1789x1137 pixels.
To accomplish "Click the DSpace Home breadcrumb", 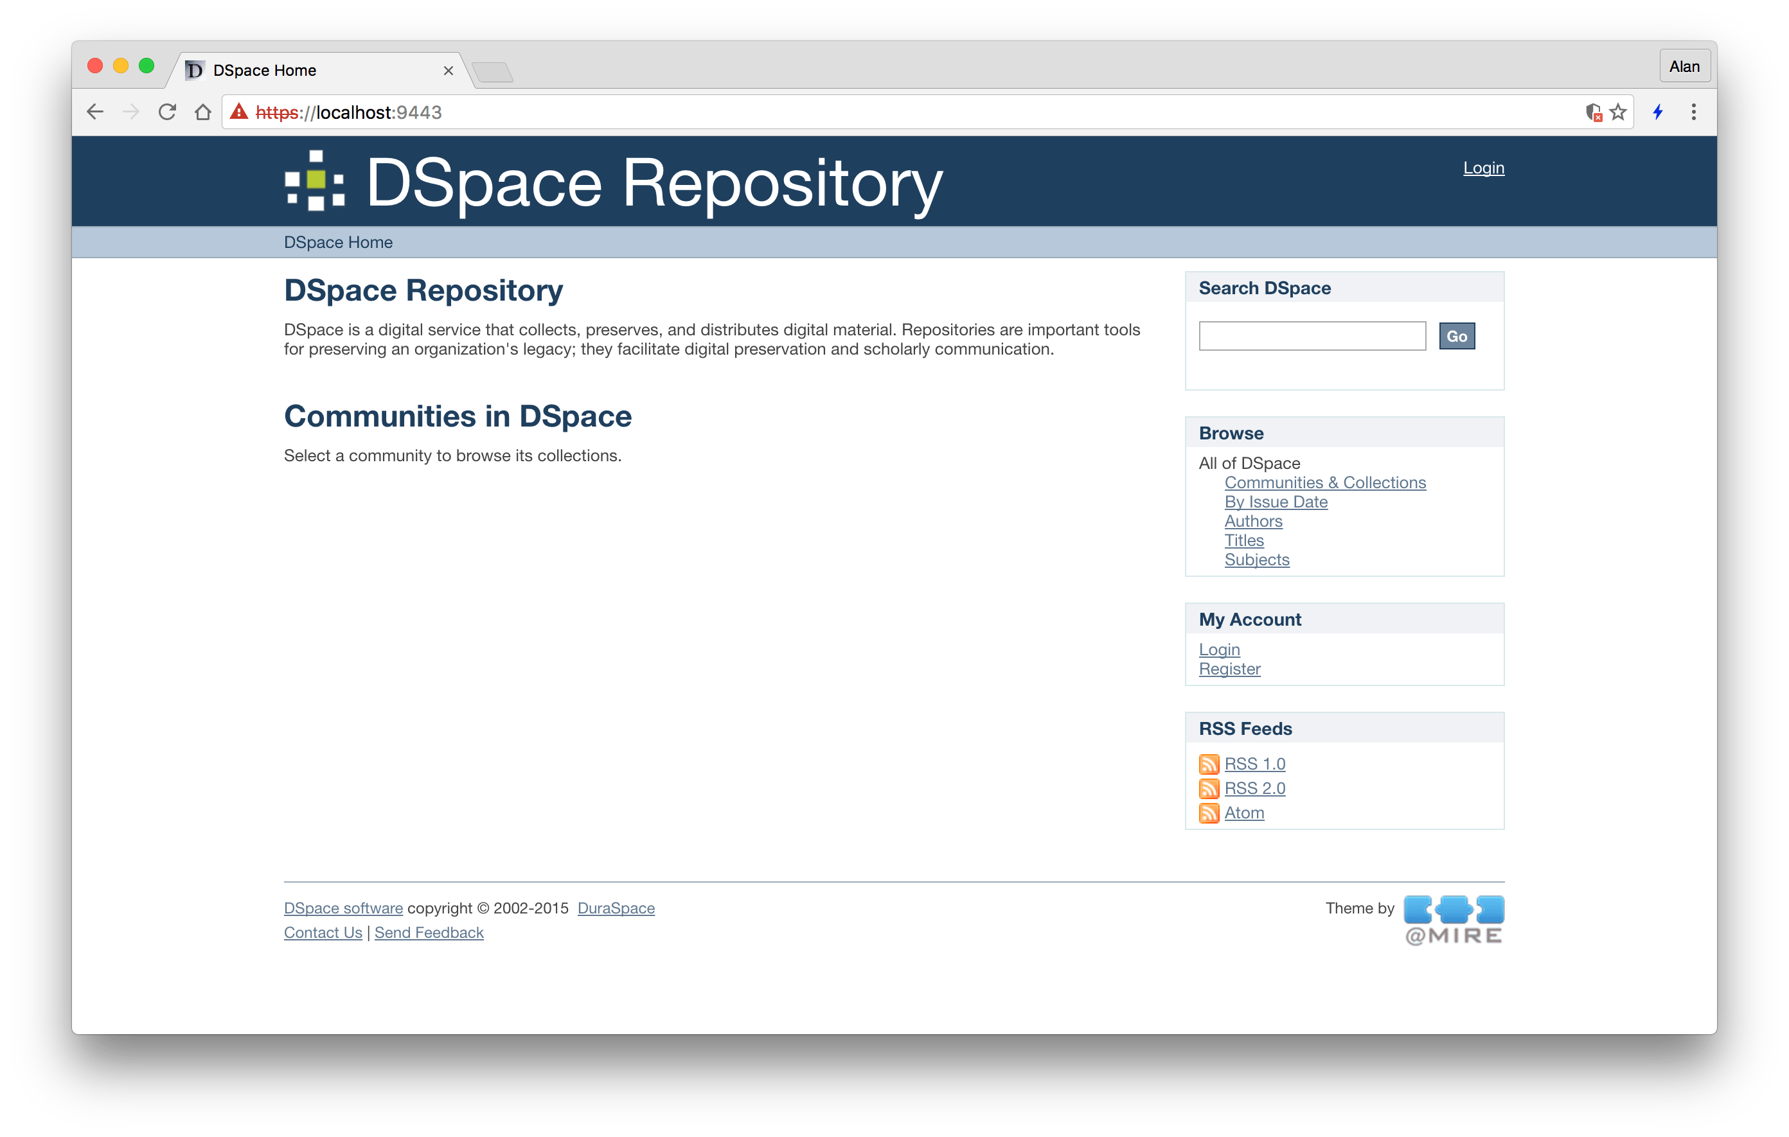I will click(x=338, y=242).
